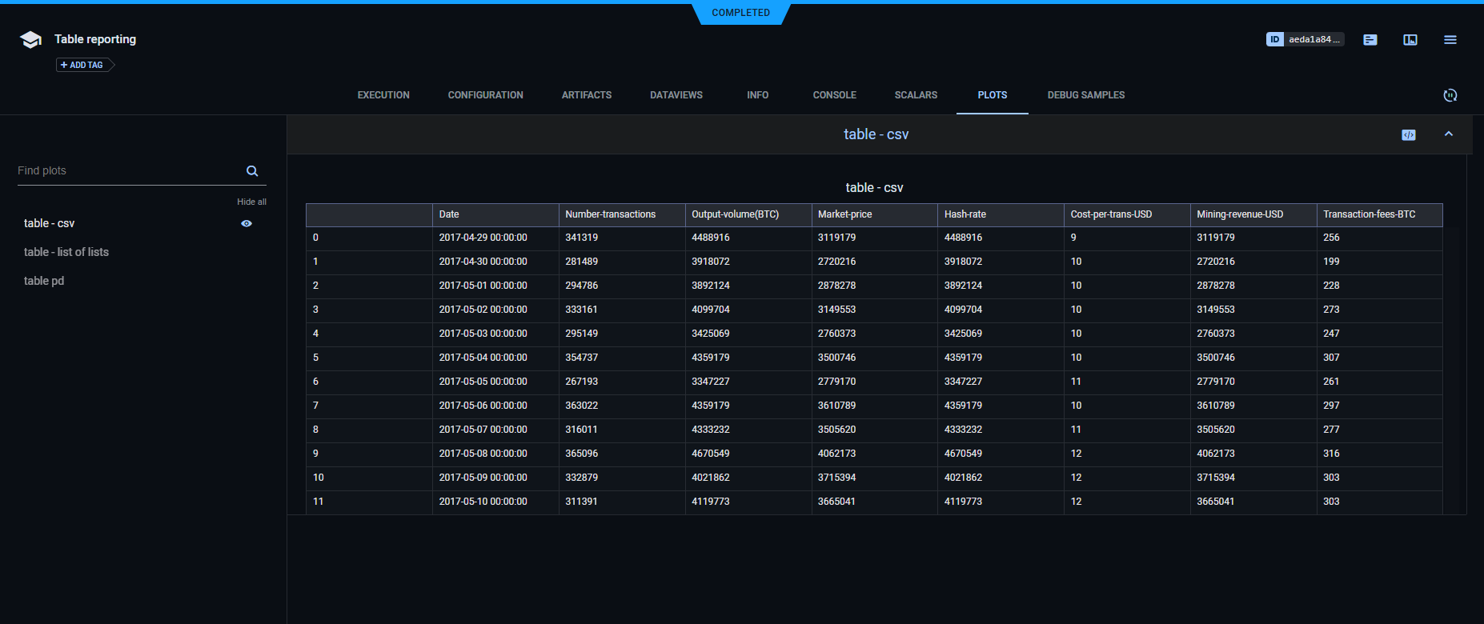The image size is (1484, 624).
Task: Click the search magnifier in Find plots
Action: 252,171
